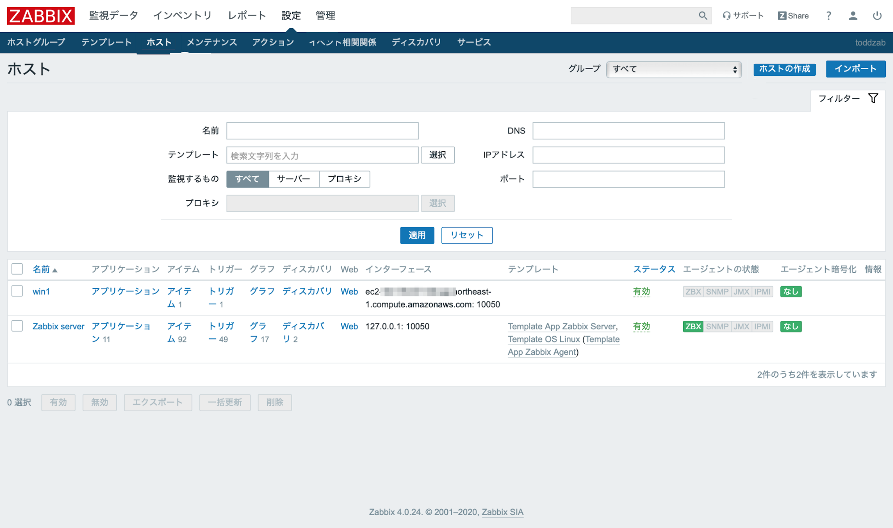Focus the IPアドレス filter field

click(x=629, y=155)
